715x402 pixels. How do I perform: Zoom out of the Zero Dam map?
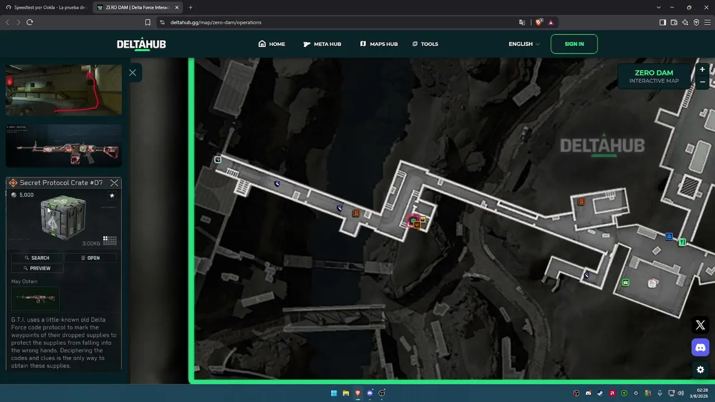pos(702,82)
